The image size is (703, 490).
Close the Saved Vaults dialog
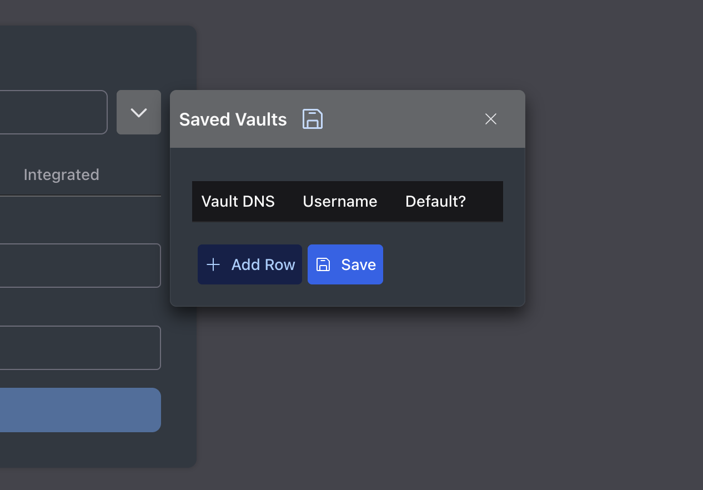tap(490, 119)
